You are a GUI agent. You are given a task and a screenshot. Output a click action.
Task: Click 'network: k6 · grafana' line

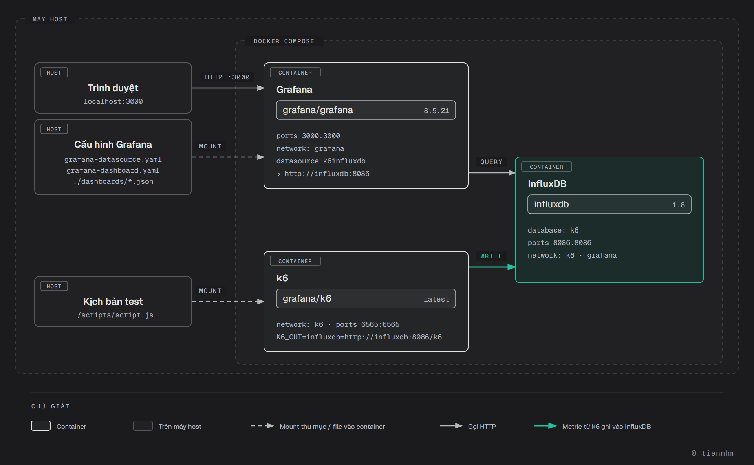point(572,255)
